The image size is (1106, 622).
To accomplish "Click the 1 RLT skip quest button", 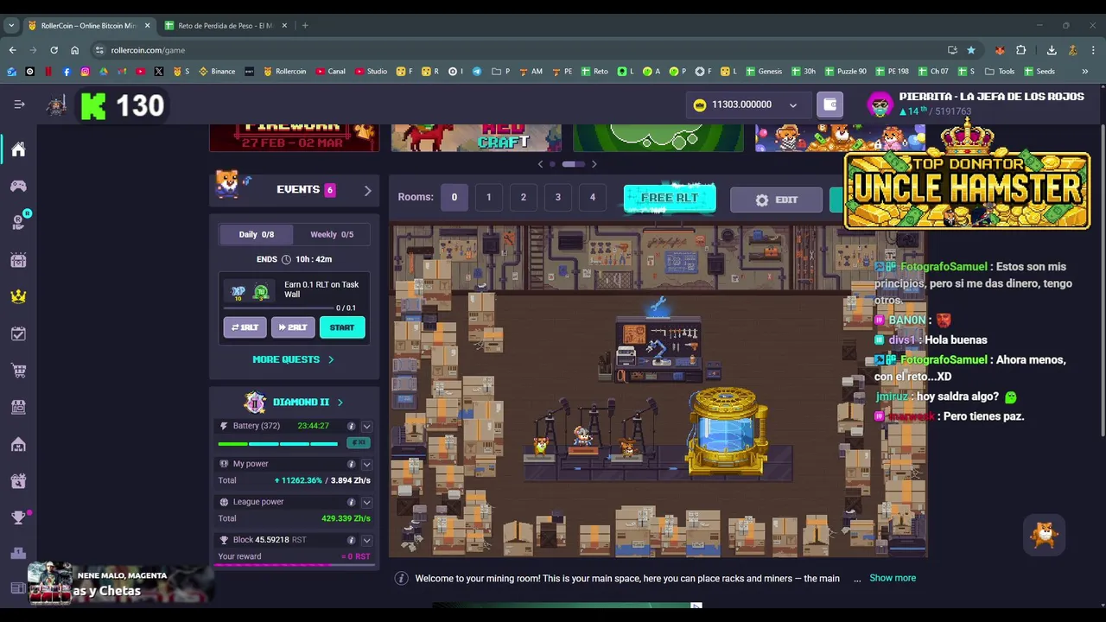I will point(245,327).
